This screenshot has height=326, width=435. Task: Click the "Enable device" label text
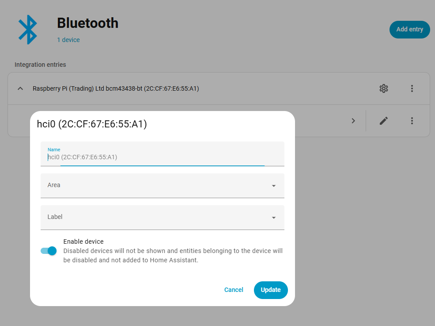[83, 242]
